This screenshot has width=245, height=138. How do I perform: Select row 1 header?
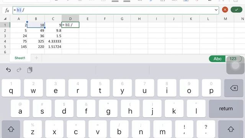click(x=5, y=25)
